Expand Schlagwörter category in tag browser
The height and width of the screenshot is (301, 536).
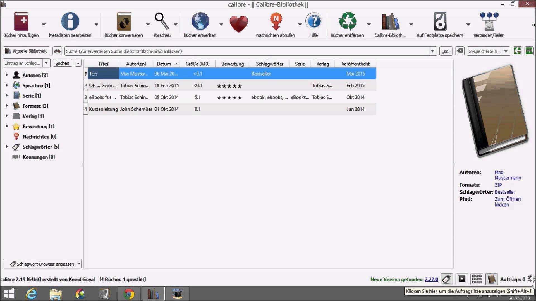6,147
